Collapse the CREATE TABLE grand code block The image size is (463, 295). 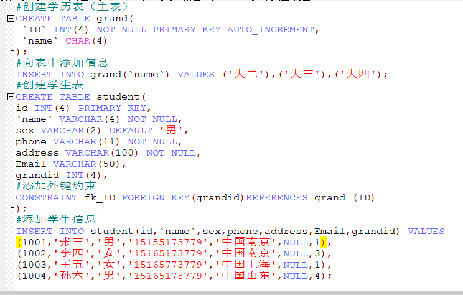click(11, 19)
